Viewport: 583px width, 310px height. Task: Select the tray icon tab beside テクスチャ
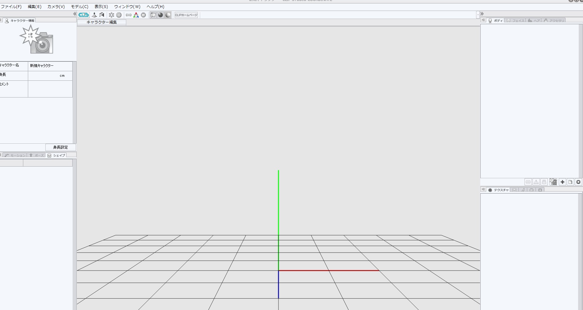(x=514, y=190)
